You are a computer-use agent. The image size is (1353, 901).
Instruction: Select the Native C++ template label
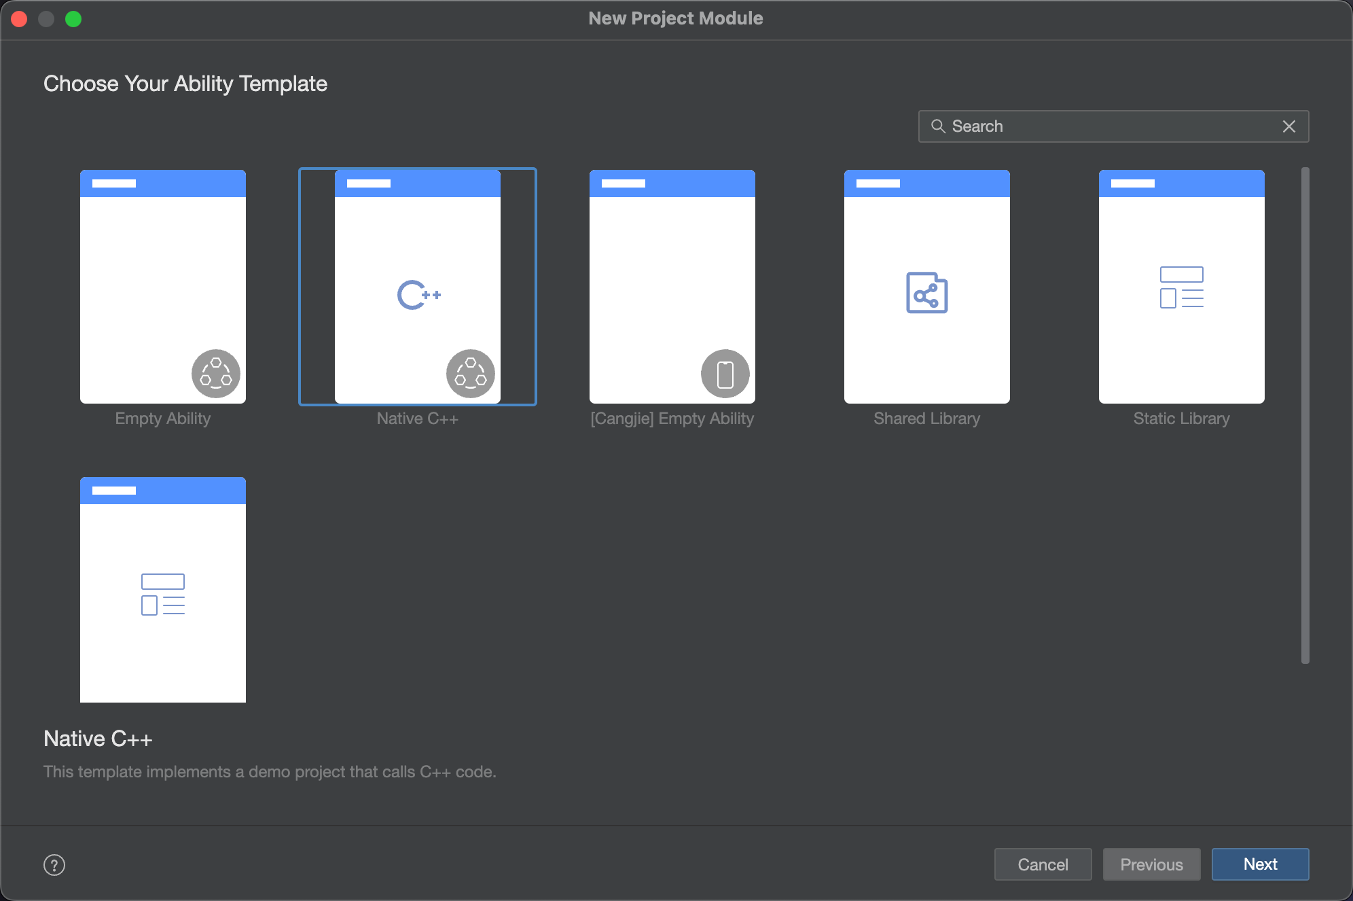pyautogui.click(x=417, y=419)
